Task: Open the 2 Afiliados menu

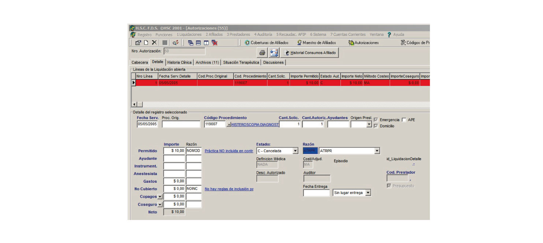Action: 214,35
